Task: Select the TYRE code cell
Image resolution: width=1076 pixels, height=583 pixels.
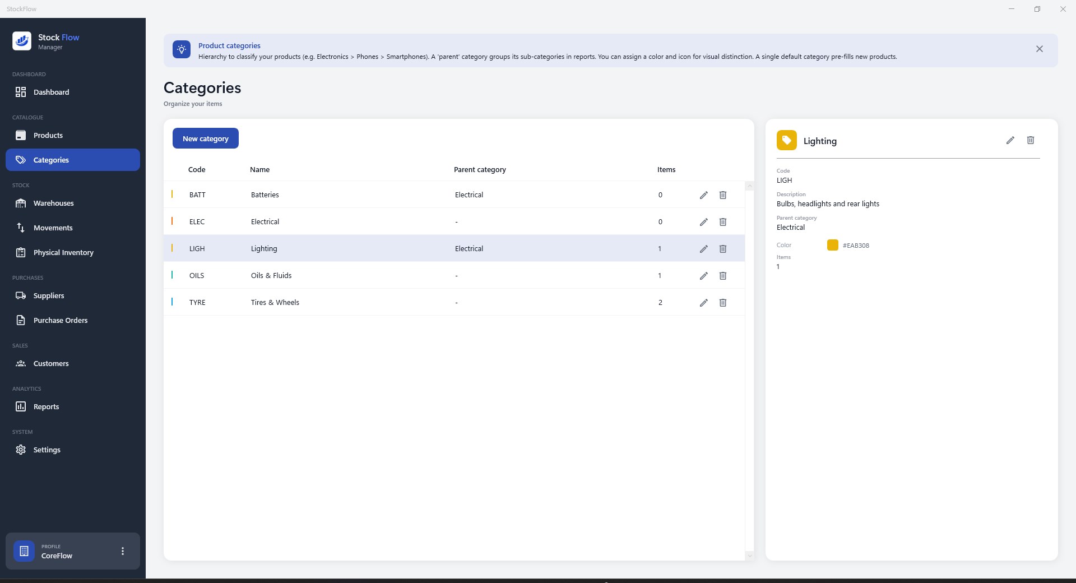Action: point(197,302)
